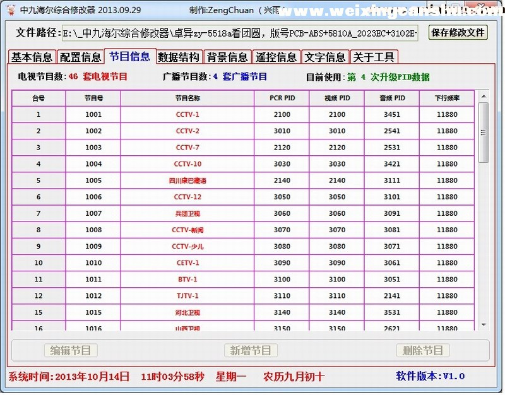Image resolution: width=505 pixels, height=395 pixels.
Task: Click the 4 套广播节目 count text
Action: [240, 76]
